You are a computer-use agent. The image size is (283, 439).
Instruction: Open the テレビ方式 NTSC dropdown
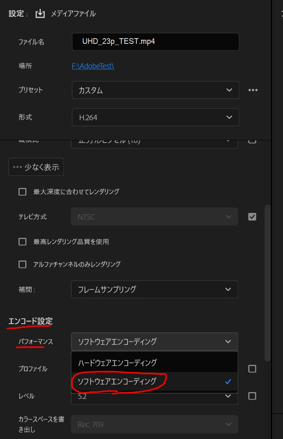coord(154,217)
